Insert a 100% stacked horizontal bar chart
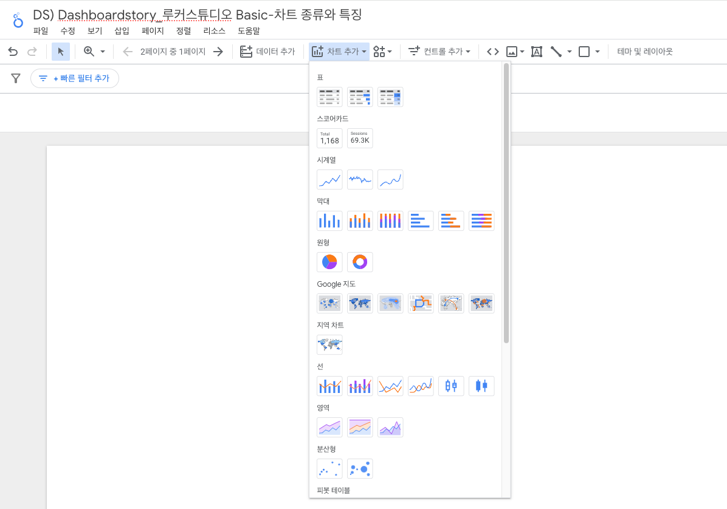The height and width of the screenshot is (509, 727). pyautogui.click(x=481, y=220)
